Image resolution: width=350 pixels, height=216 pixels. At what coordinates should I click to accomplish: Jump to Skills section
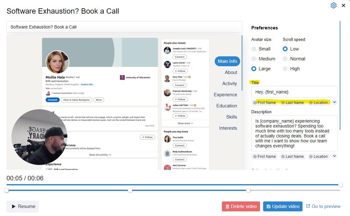tap(231, 117)
